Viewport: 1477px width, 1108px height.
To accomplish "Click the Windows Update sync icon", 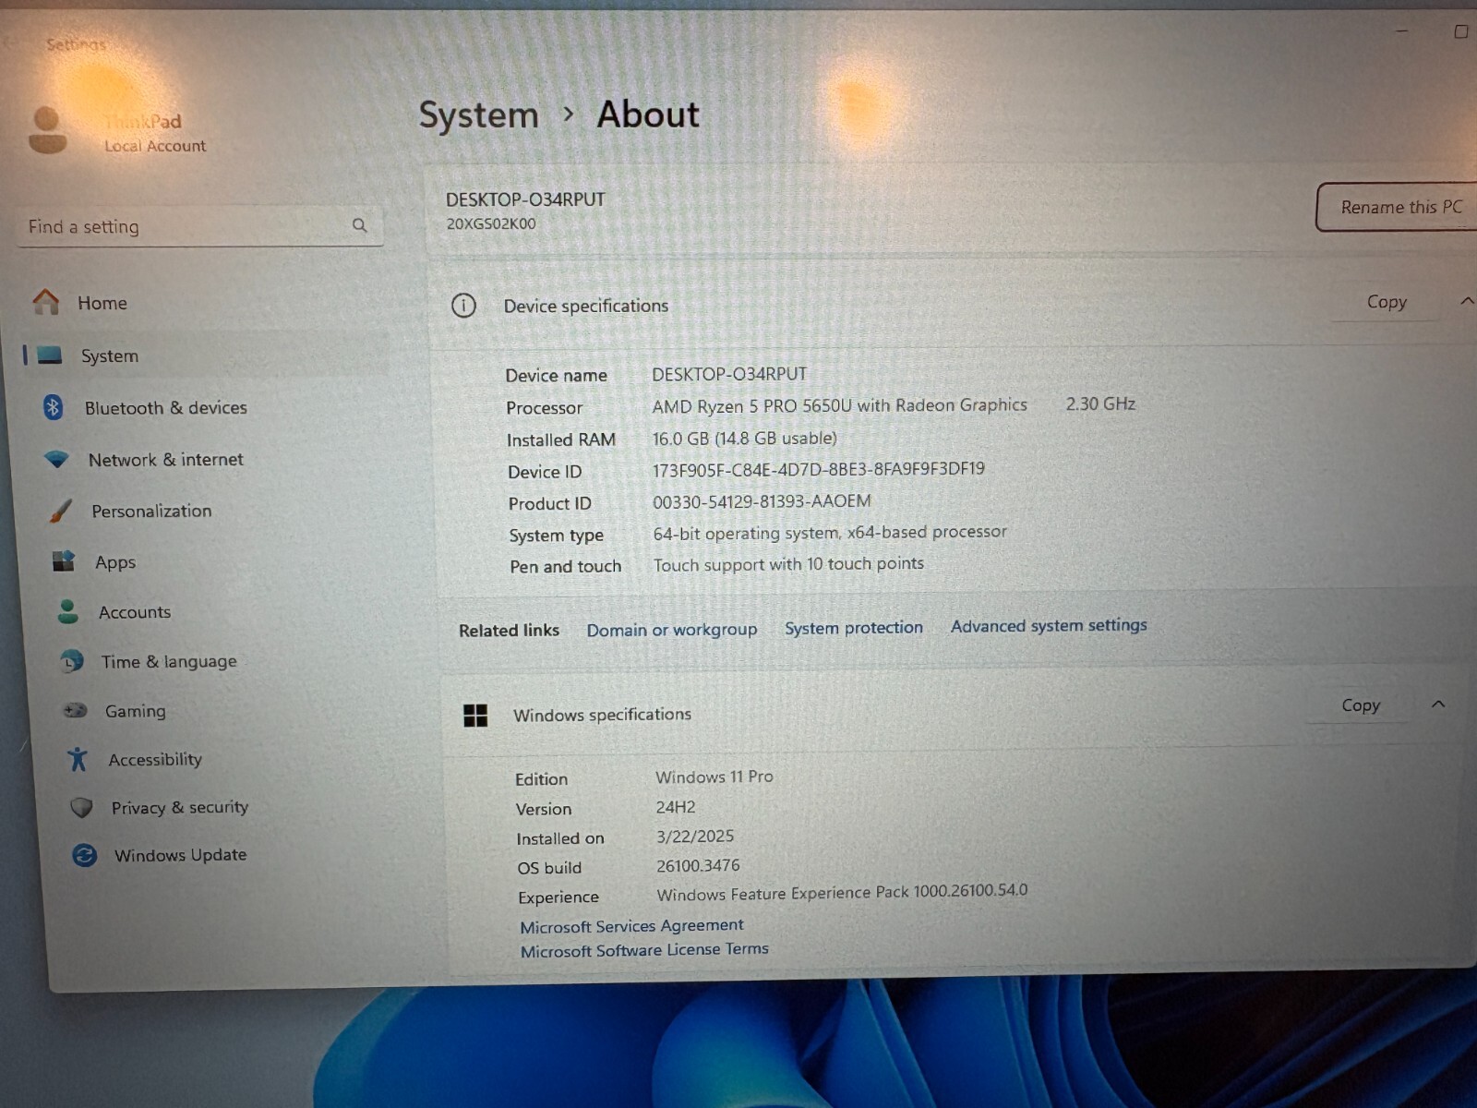I will [x=84, y=855].
